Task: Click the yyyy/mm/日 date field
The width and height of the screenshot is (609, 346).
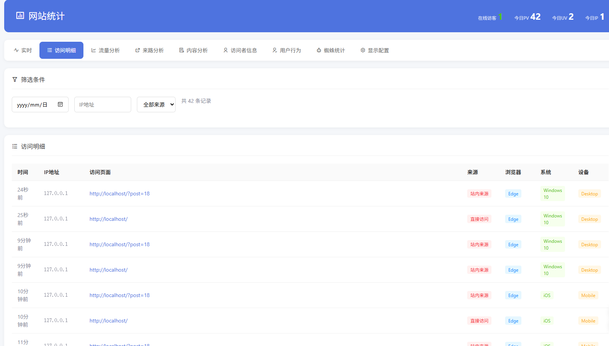Action: pos(34,105)
